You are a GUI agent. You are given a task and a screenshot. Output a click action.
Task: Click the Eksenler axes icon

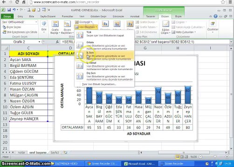coord(105,24)
